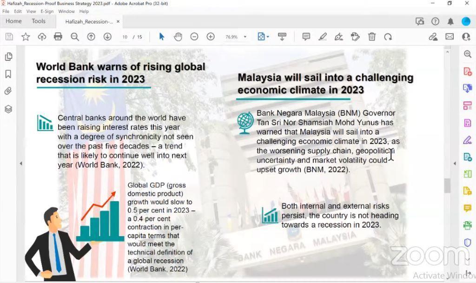Select the Highlight text pen tool
Viewport: 476px width, 283px height.
[323, 37]
